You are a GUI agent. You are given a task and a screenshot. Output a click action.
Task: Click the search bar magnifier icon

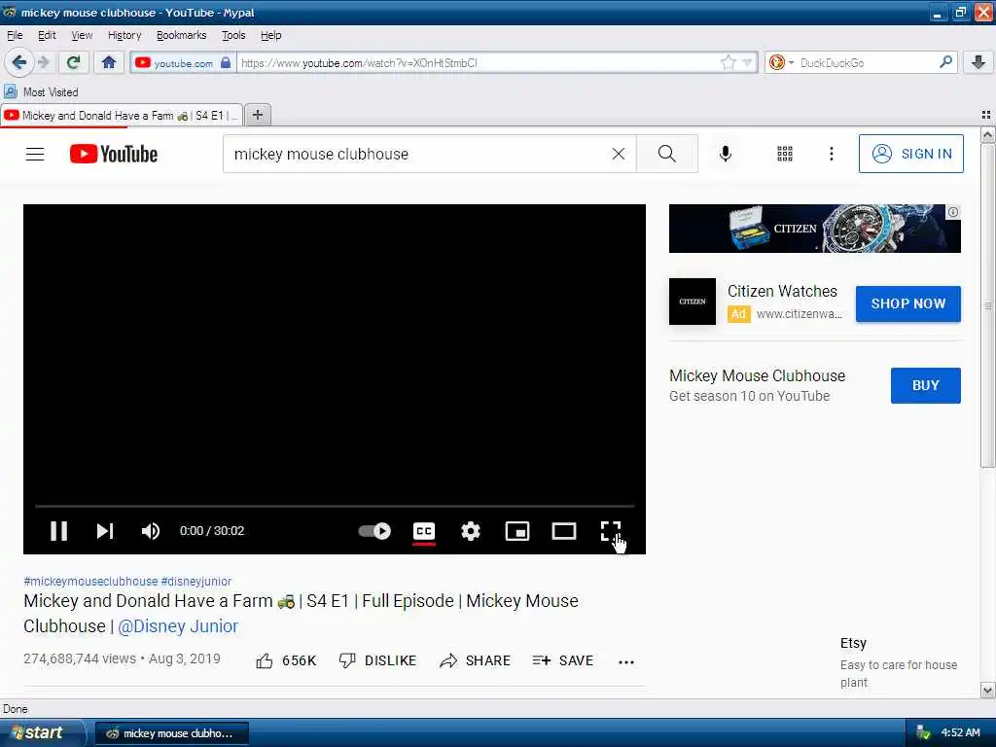945,61
